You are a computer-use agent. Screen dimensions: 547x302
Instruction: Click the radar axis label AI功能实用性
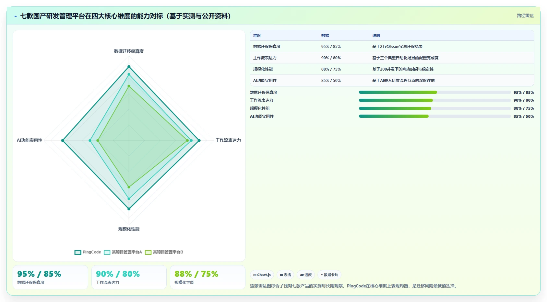tap(30, 140)
